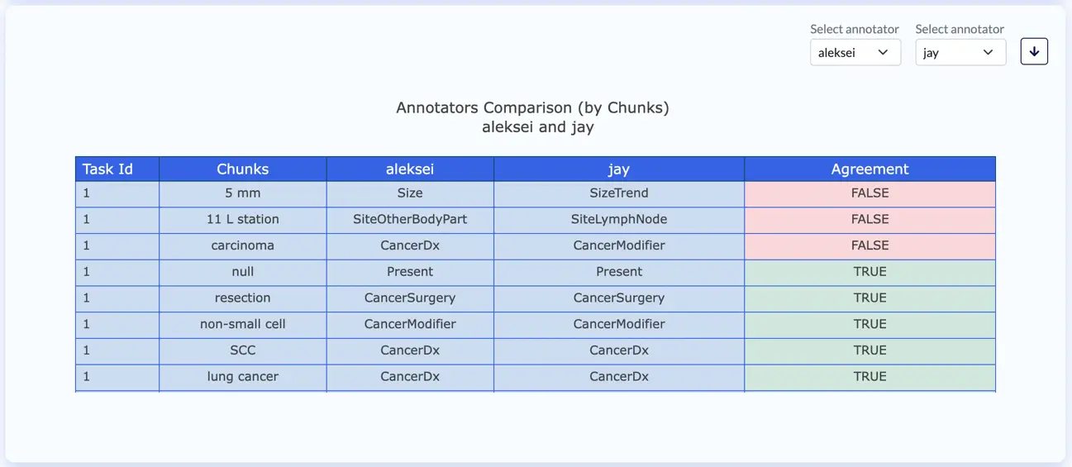Click the '11 L station' chunk cell
1072x467 pixels.
click(243, 220)
